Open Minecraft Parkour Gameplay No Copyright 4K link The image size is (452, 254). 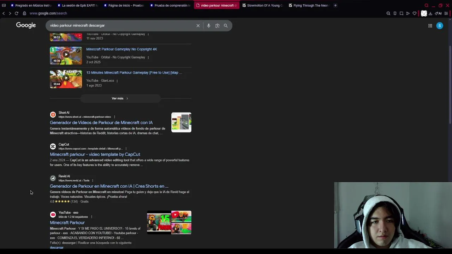point(121,49)
